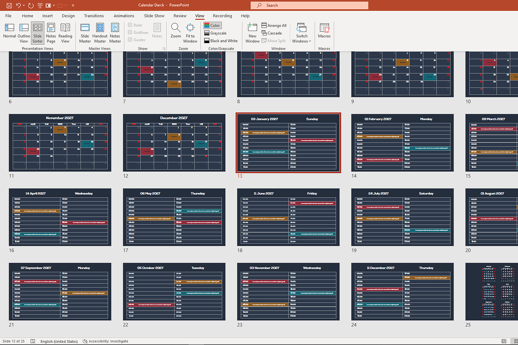This screenshot has height=345, width=518.
Task: Save the presentation from Quick Access toolbar
Action: pyautogui.click(x=8, y=6)
